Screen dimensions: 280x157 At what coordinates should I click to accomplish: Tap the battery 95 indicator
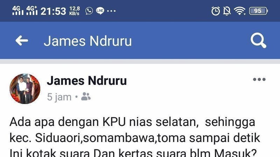258,11
